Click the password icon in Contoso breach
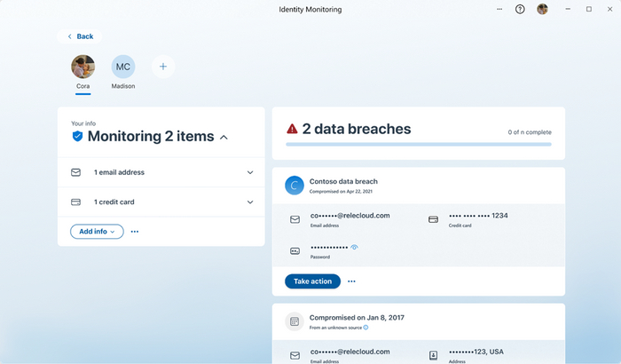Viewport: 621px width, 364px height. [295, 251]
